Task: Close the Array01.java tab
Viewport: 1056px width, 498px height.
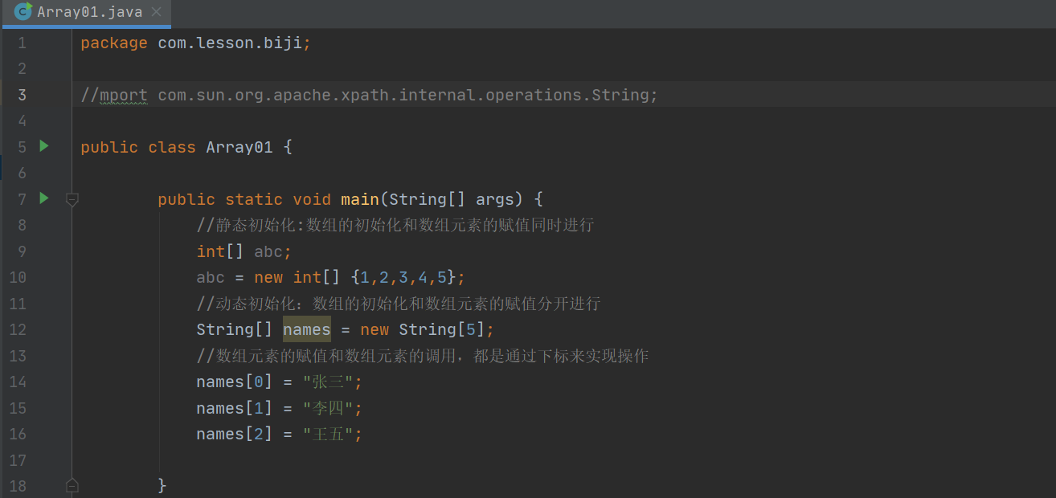Action: click(x=156, y=12)
